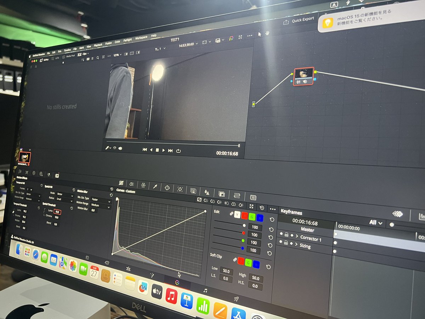Viewport: 425px width, 319px height.
Task: Open the curves three-dot options menu
Action: (x=272, y=209)
